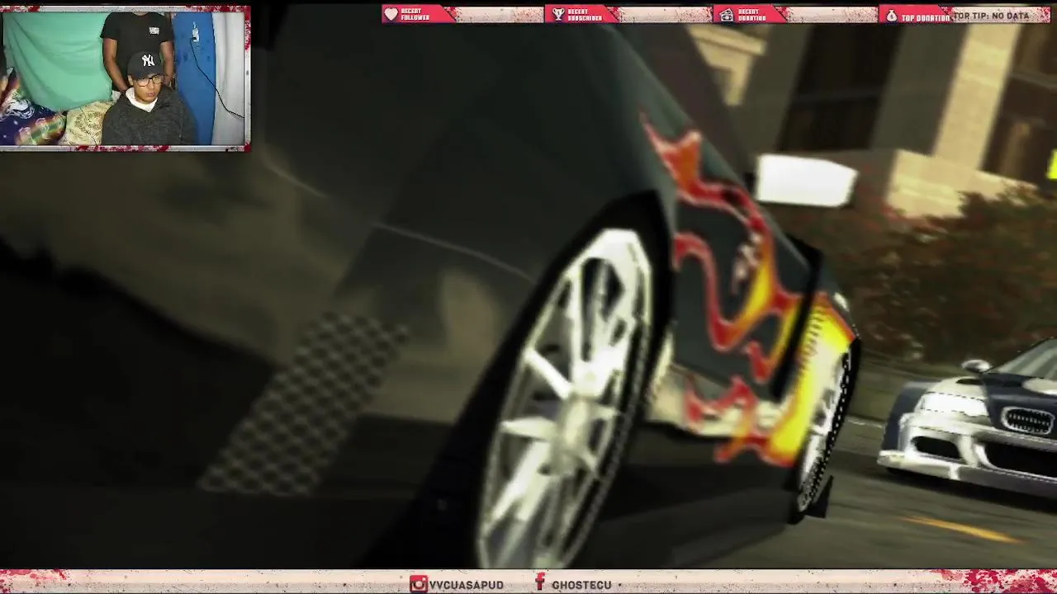1057x594 pixels.
Task: Click the GHOSTECU Facebook handle
Action: coord(581,585)
